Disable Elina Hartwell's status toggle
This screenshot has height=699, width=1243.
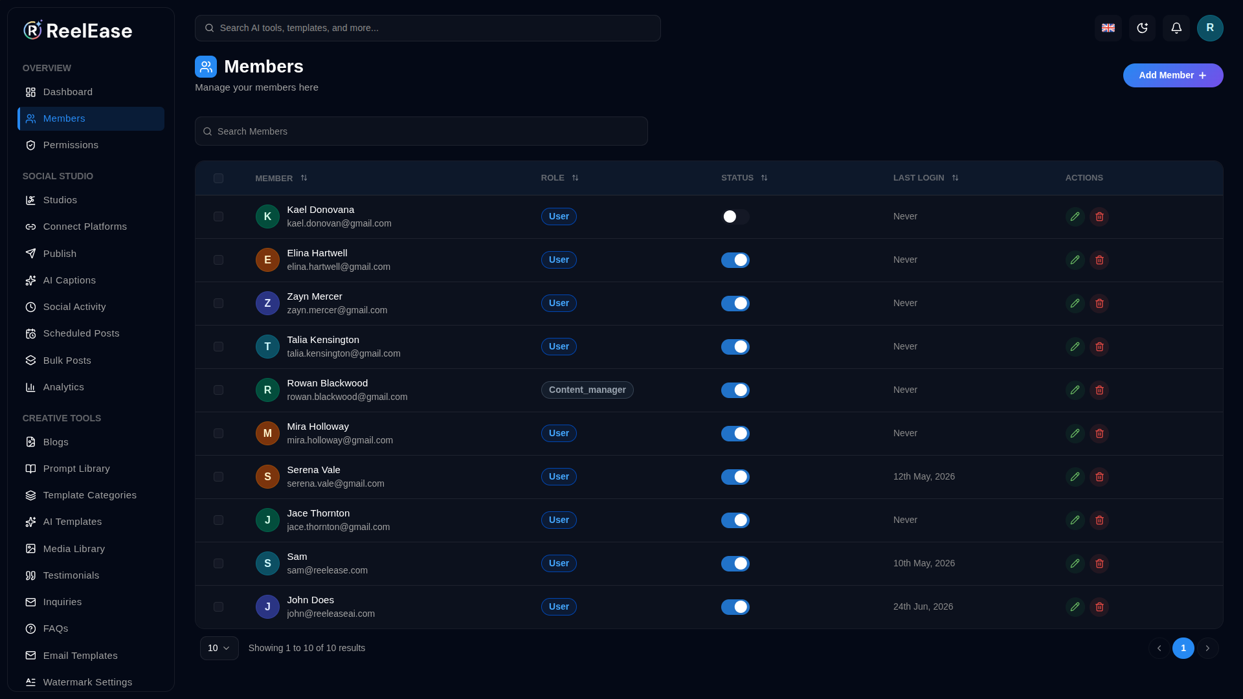735,260
